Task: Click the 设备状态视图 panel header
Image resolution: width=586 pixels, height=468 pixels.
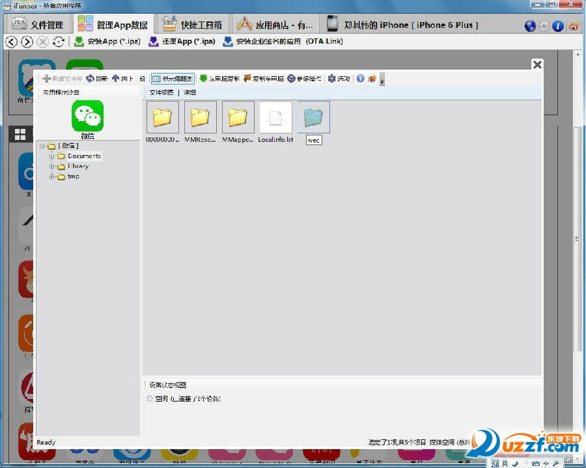Action: tap(167, 385)
